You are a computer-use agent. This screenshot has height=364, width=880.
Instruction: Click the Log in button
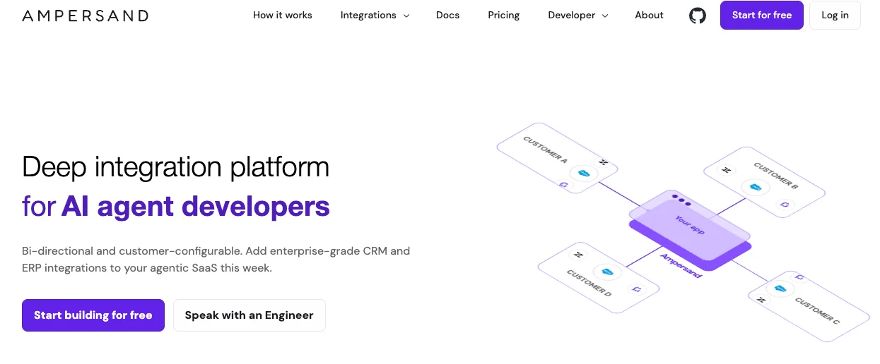835,16
